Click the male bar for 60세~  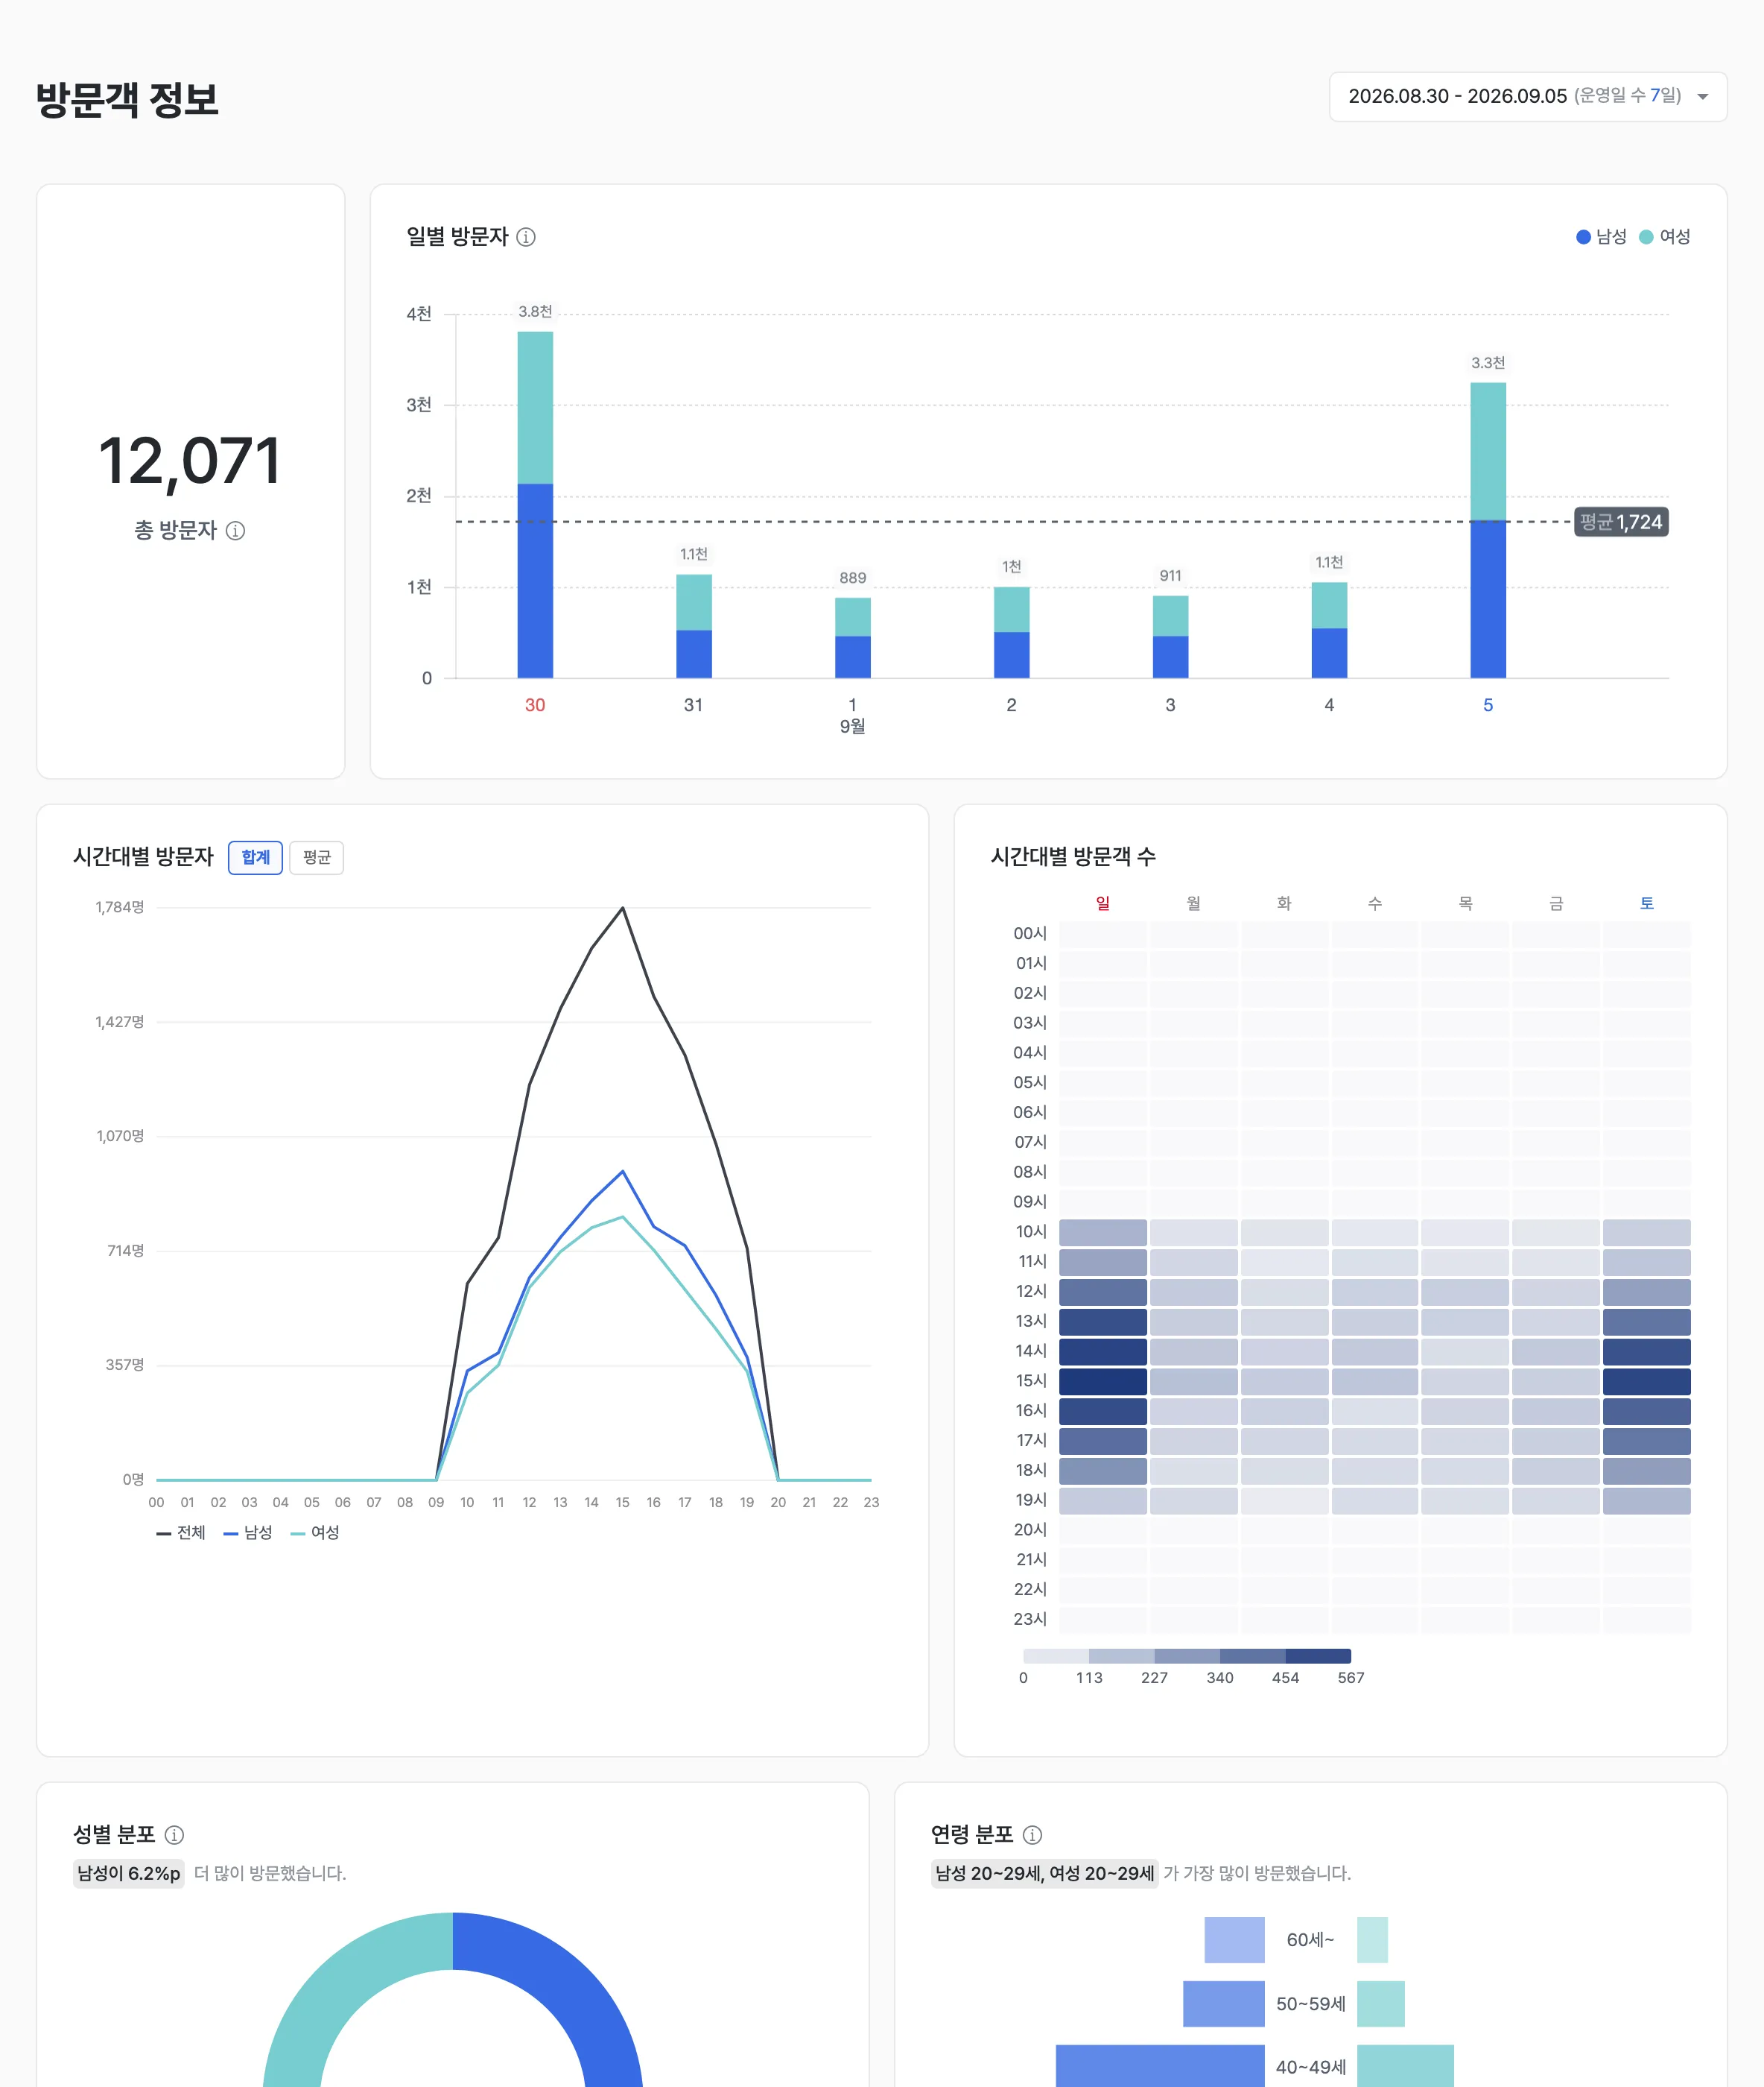pos(1235,1940)
